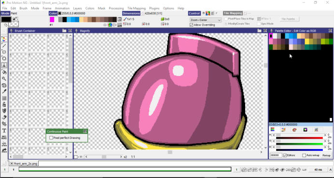Select the Line drawing tool

click(4, 45)
